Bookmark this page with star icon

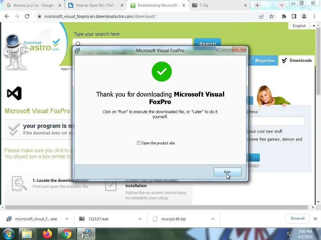[271, 16]
